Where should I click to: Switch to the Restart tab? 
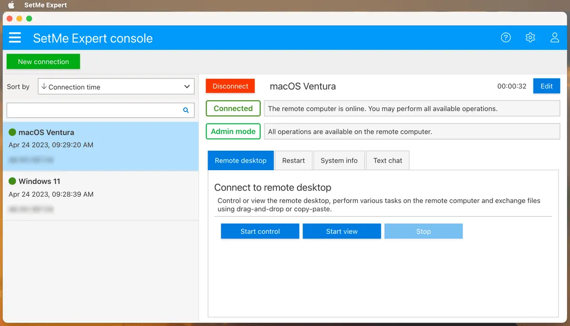(x=294, y=161)
